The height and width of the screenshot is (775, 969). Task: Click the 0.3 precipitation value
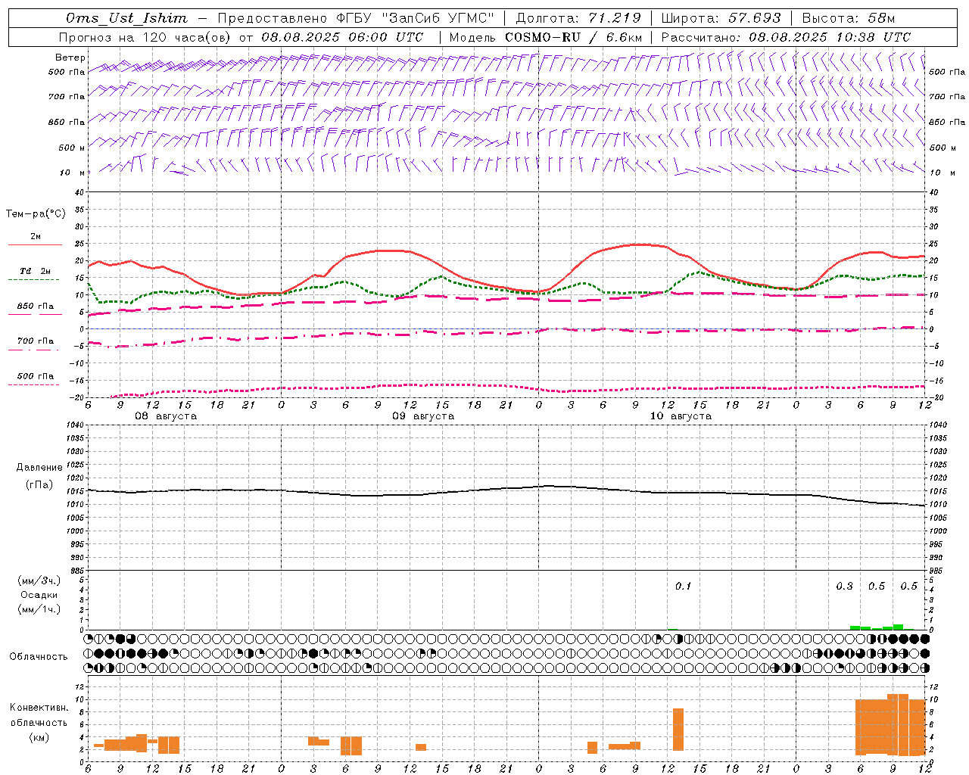click(844, 587)
